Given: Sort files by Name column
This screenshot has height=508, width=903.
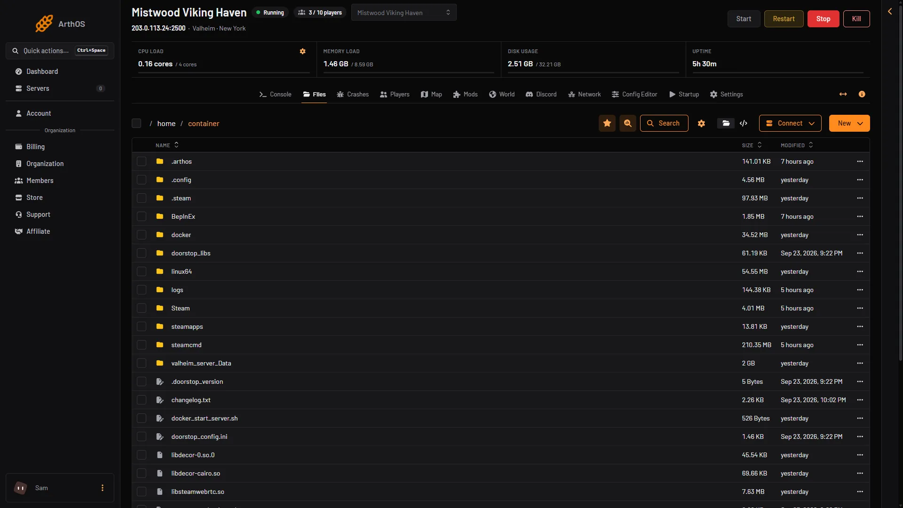Looking at the screenshot, I should [x=167, y=145].
